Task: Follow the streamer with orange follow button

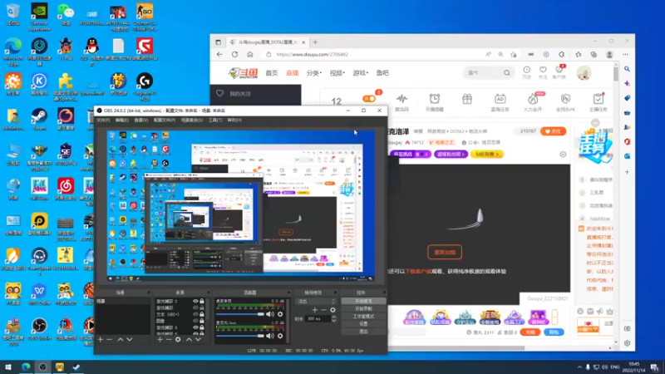Action: [x=553, y=131]
